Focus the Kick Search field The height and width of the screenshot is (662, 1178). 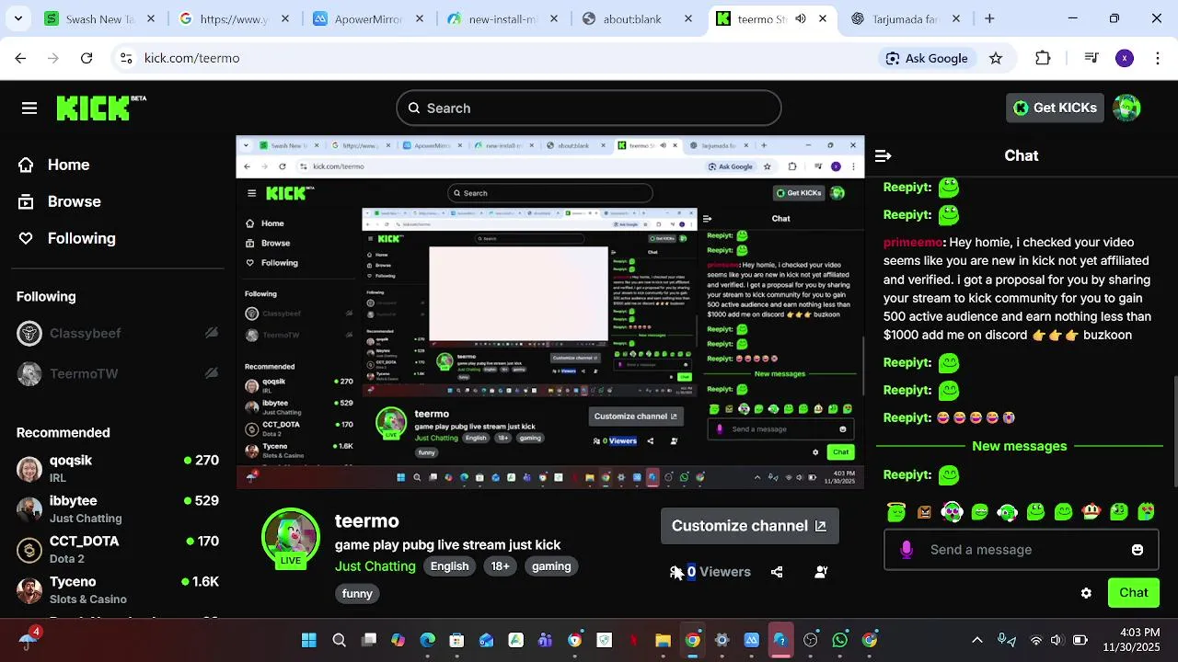[589, 108]
